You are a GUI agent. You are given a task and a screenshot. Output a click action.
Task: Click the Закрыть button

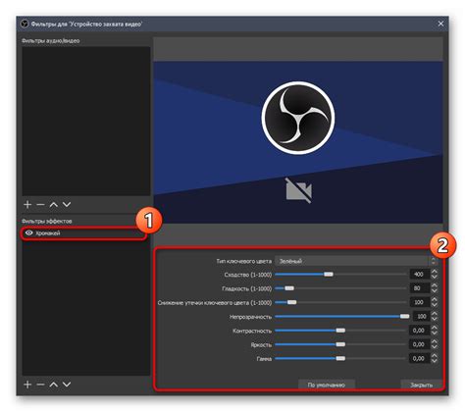coord(422,385)
